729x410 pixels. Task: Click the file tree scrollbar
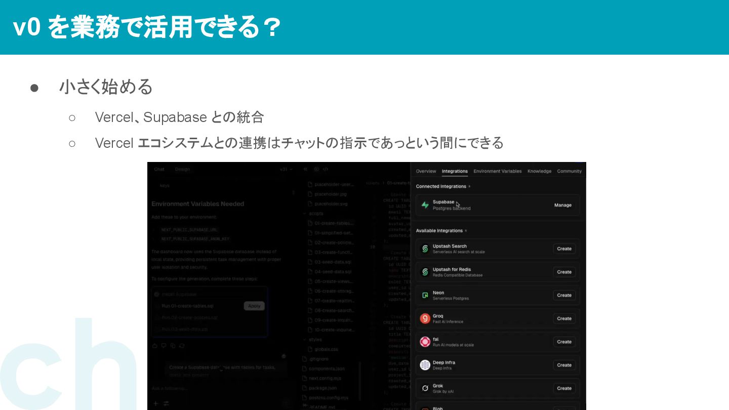point(360,382)
